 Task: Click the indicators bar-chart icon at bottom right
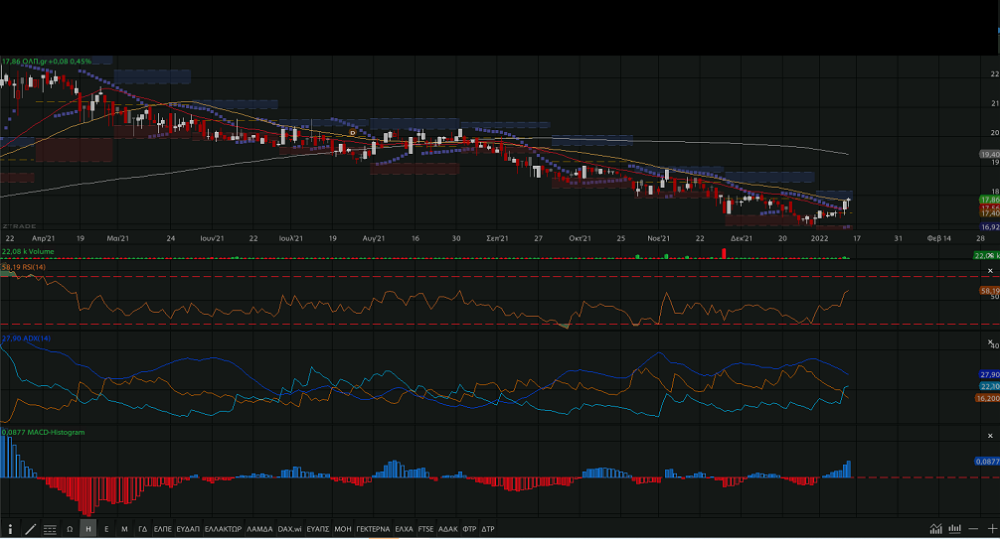point(955,529)
